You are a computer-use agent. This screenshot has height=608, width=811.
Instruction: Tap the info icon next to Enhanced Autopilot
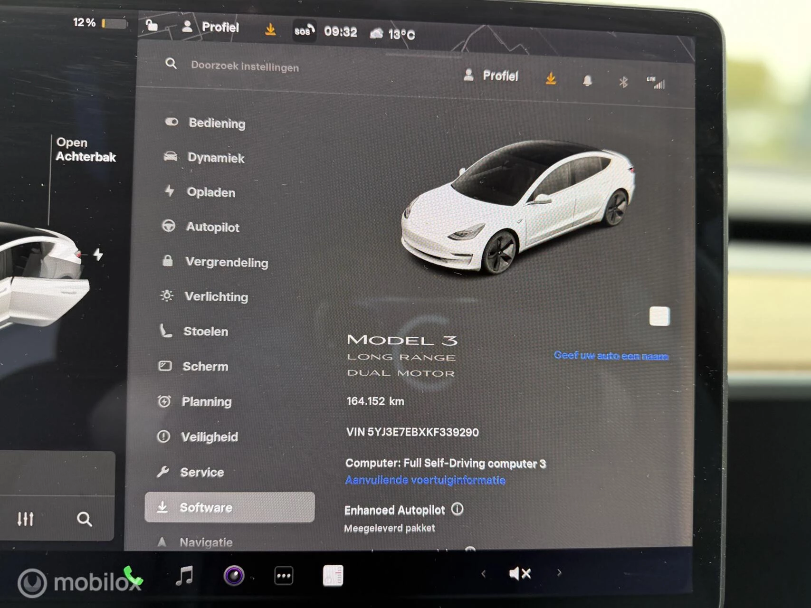pos(457,510)
